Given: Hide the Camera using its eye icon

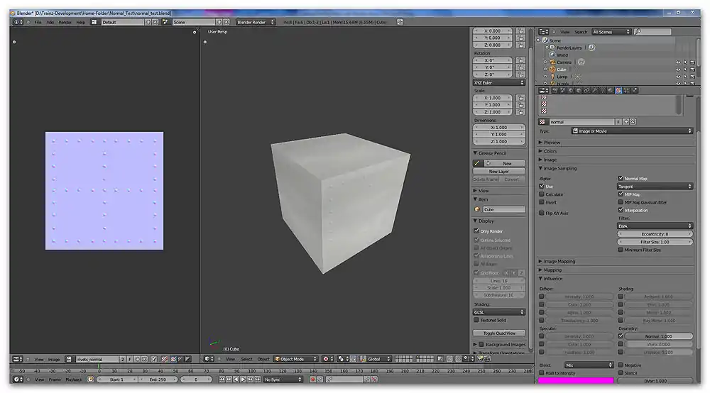Looking at the screenshot, I should pyautogui.click(x=678, y=62).
